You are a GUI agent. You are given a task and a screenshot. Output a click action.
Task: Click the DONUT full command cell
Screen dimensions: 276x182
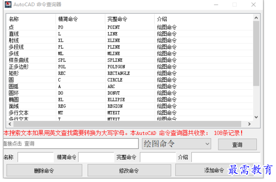tap(114, 93)
